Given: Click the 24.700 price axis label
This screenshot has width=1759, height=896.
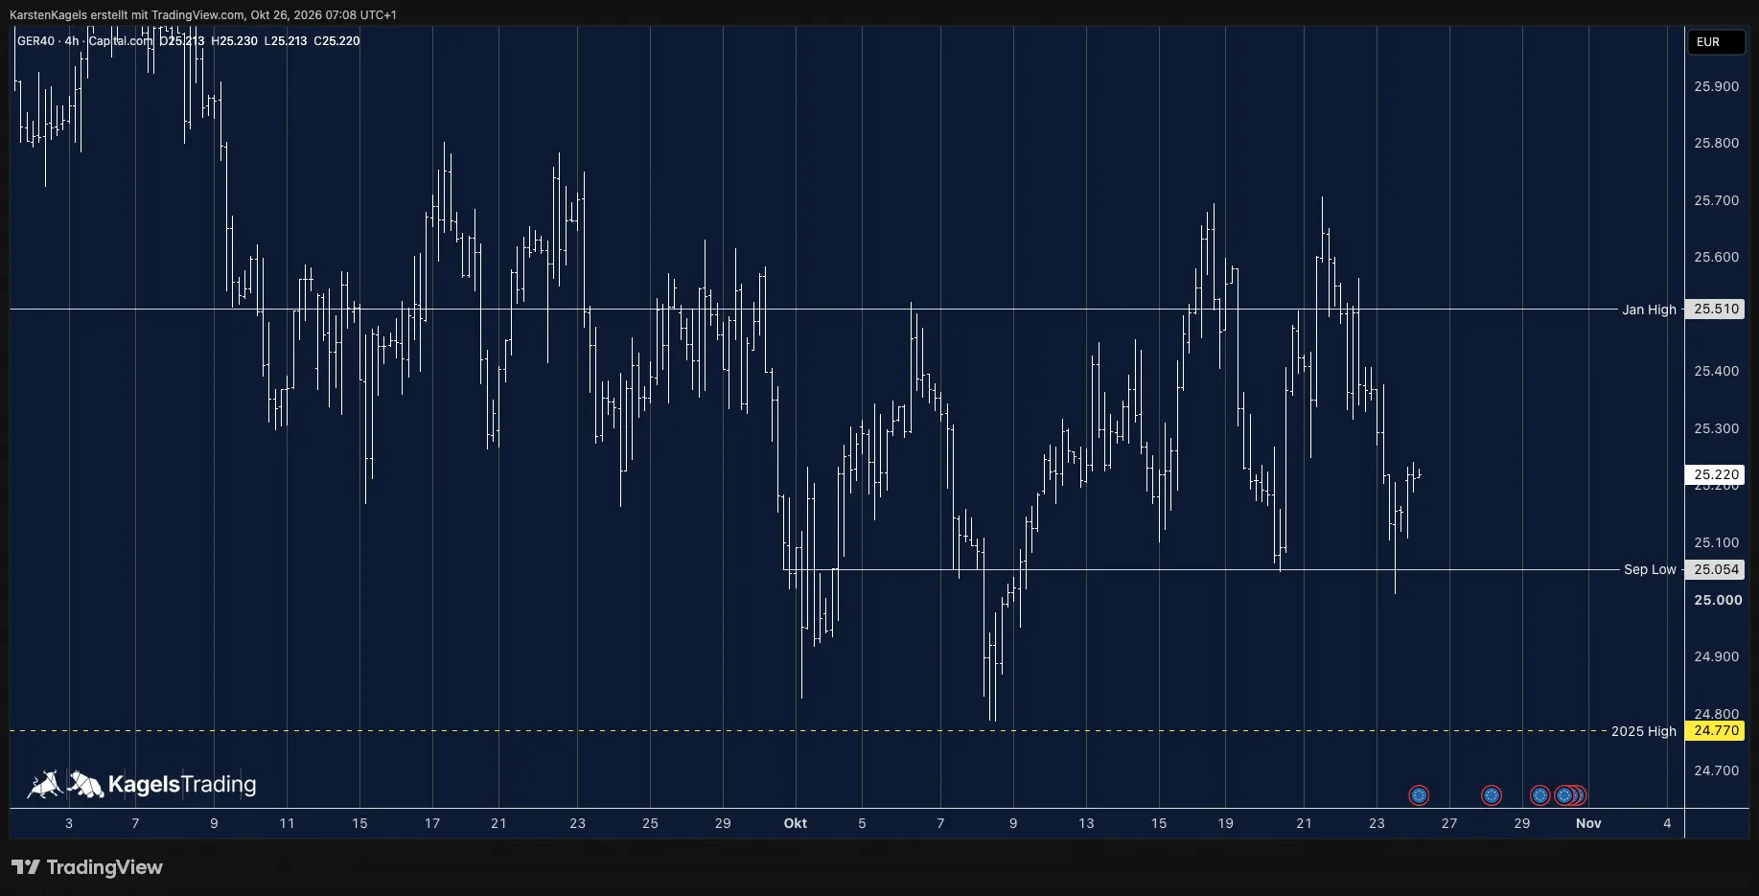Looking at the screenshot, I should (x=1716, y=770).
